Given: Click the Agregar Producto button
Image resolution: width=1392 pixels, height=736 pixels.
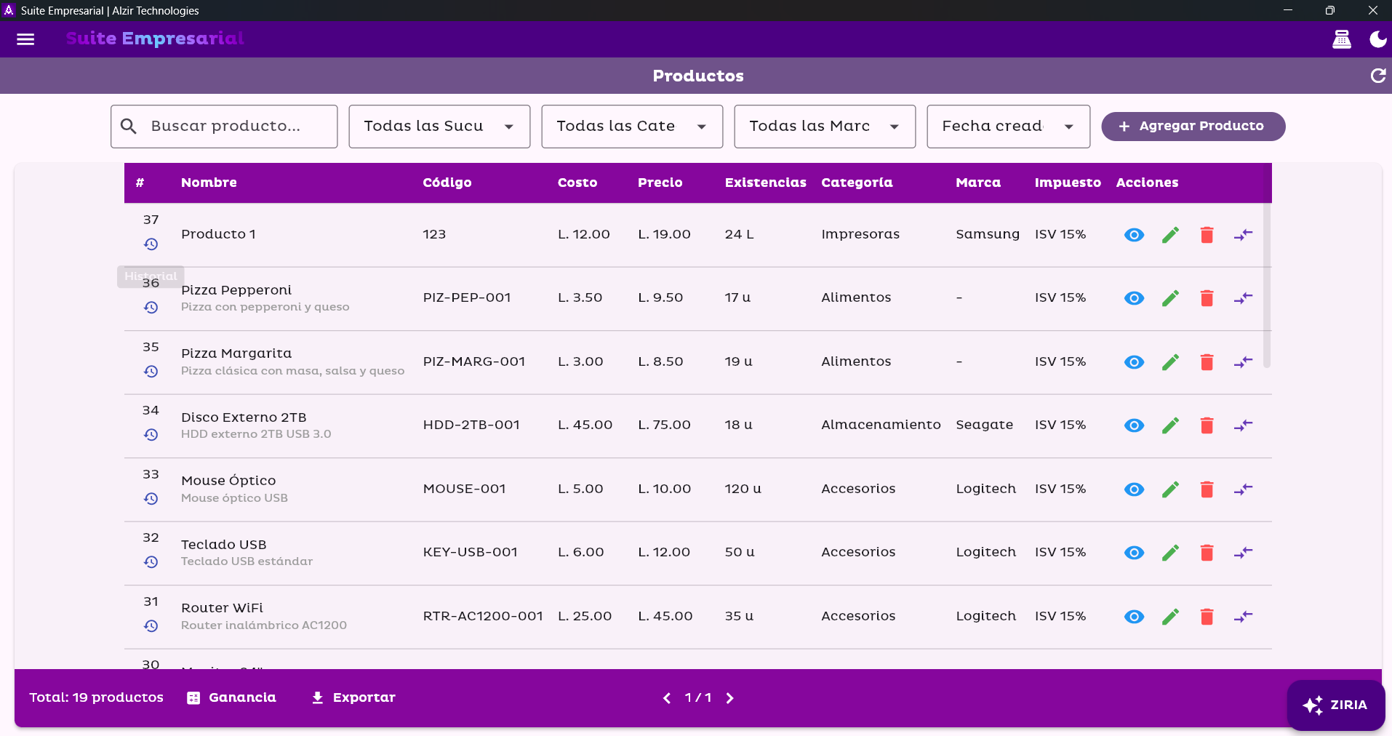Looking at the screenshot, I should coord(1193,126).
